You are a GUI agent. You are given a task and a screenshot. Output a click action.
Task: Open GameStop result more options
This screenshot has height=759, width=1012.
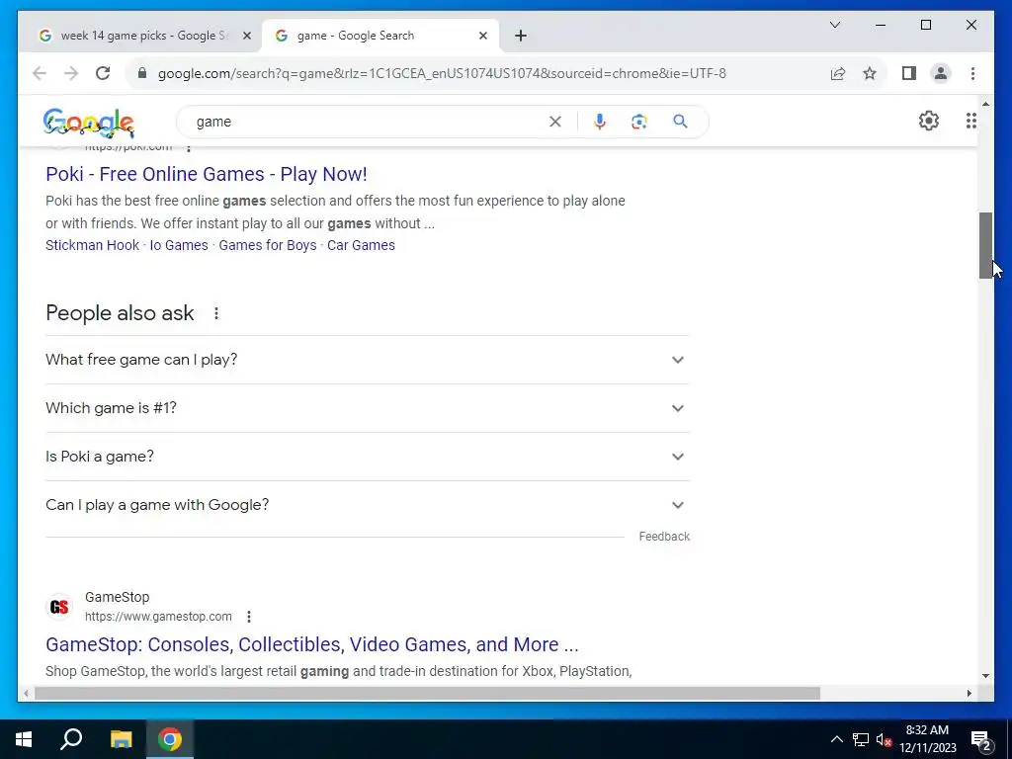coord(249,617)
